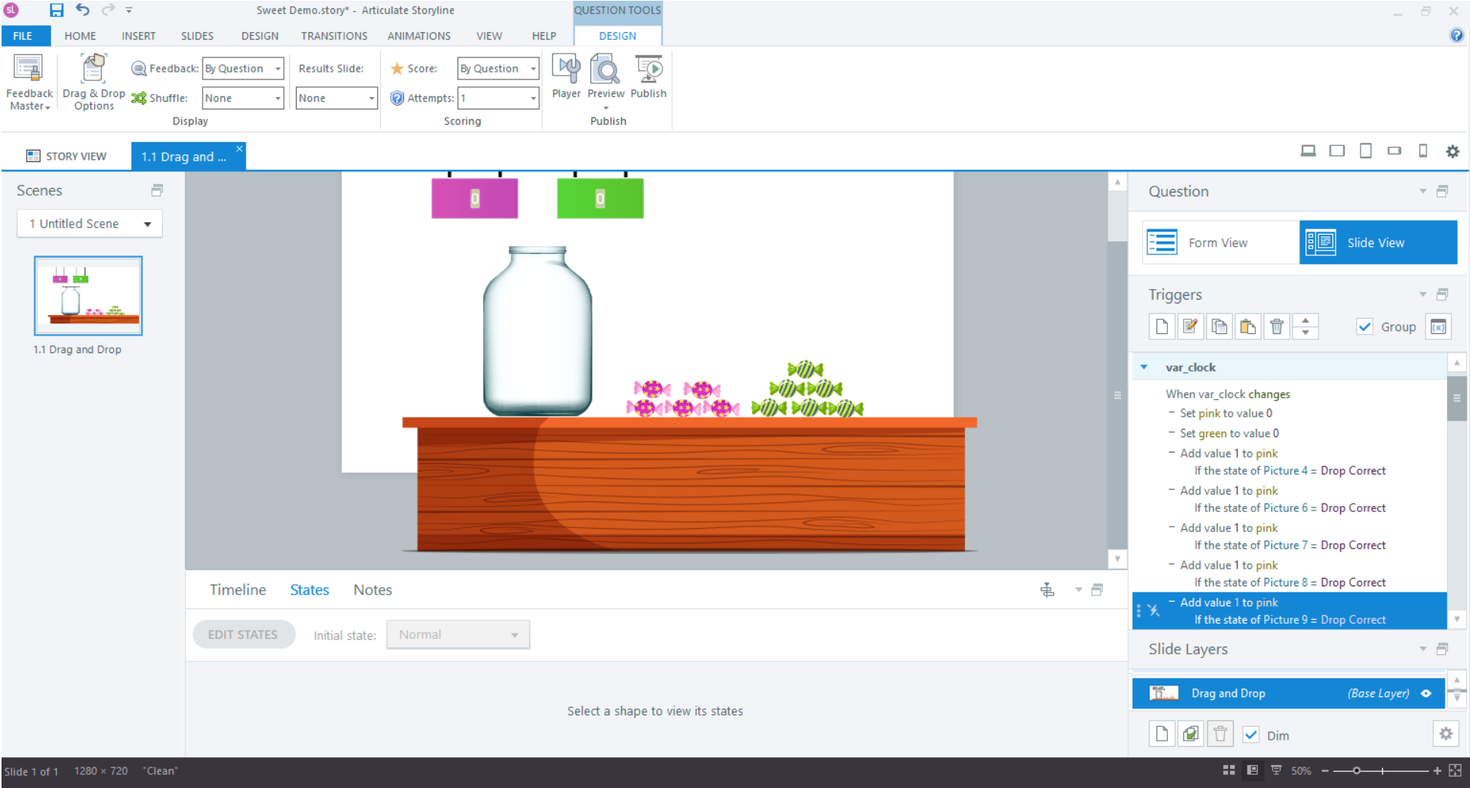Image resolution: width=1470 pixels, height=788 pixels.
Task: Open the Score dropdown
Action: point(498,69)
